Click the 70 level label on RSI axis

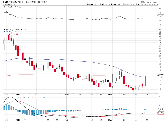tap(159, 13)
